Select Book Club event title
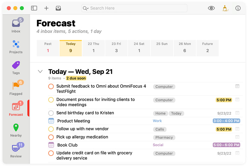This screenshot has width=248, height=167. tap(67, 145)
